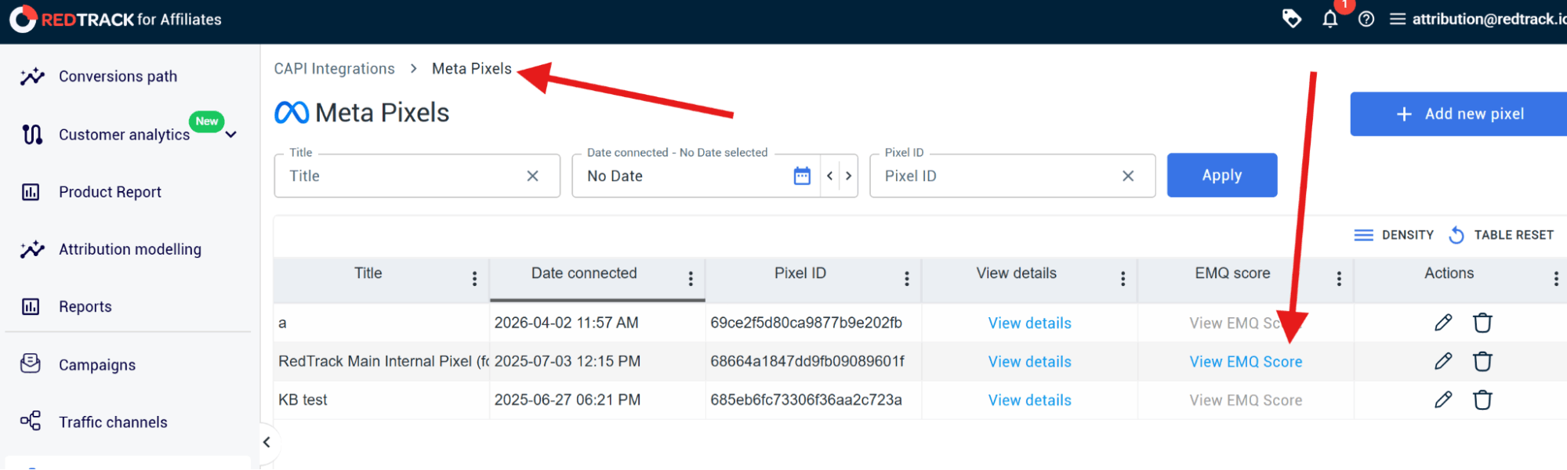
Task: Select pixel ID 69ce2f5d80ca9877b9e202fb
Action: pyautogui.click(x=806, y=323)
